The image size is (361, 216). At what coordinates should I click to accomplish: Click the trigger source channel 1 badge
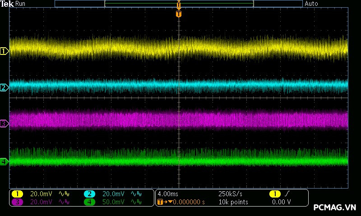coord(274,194)
